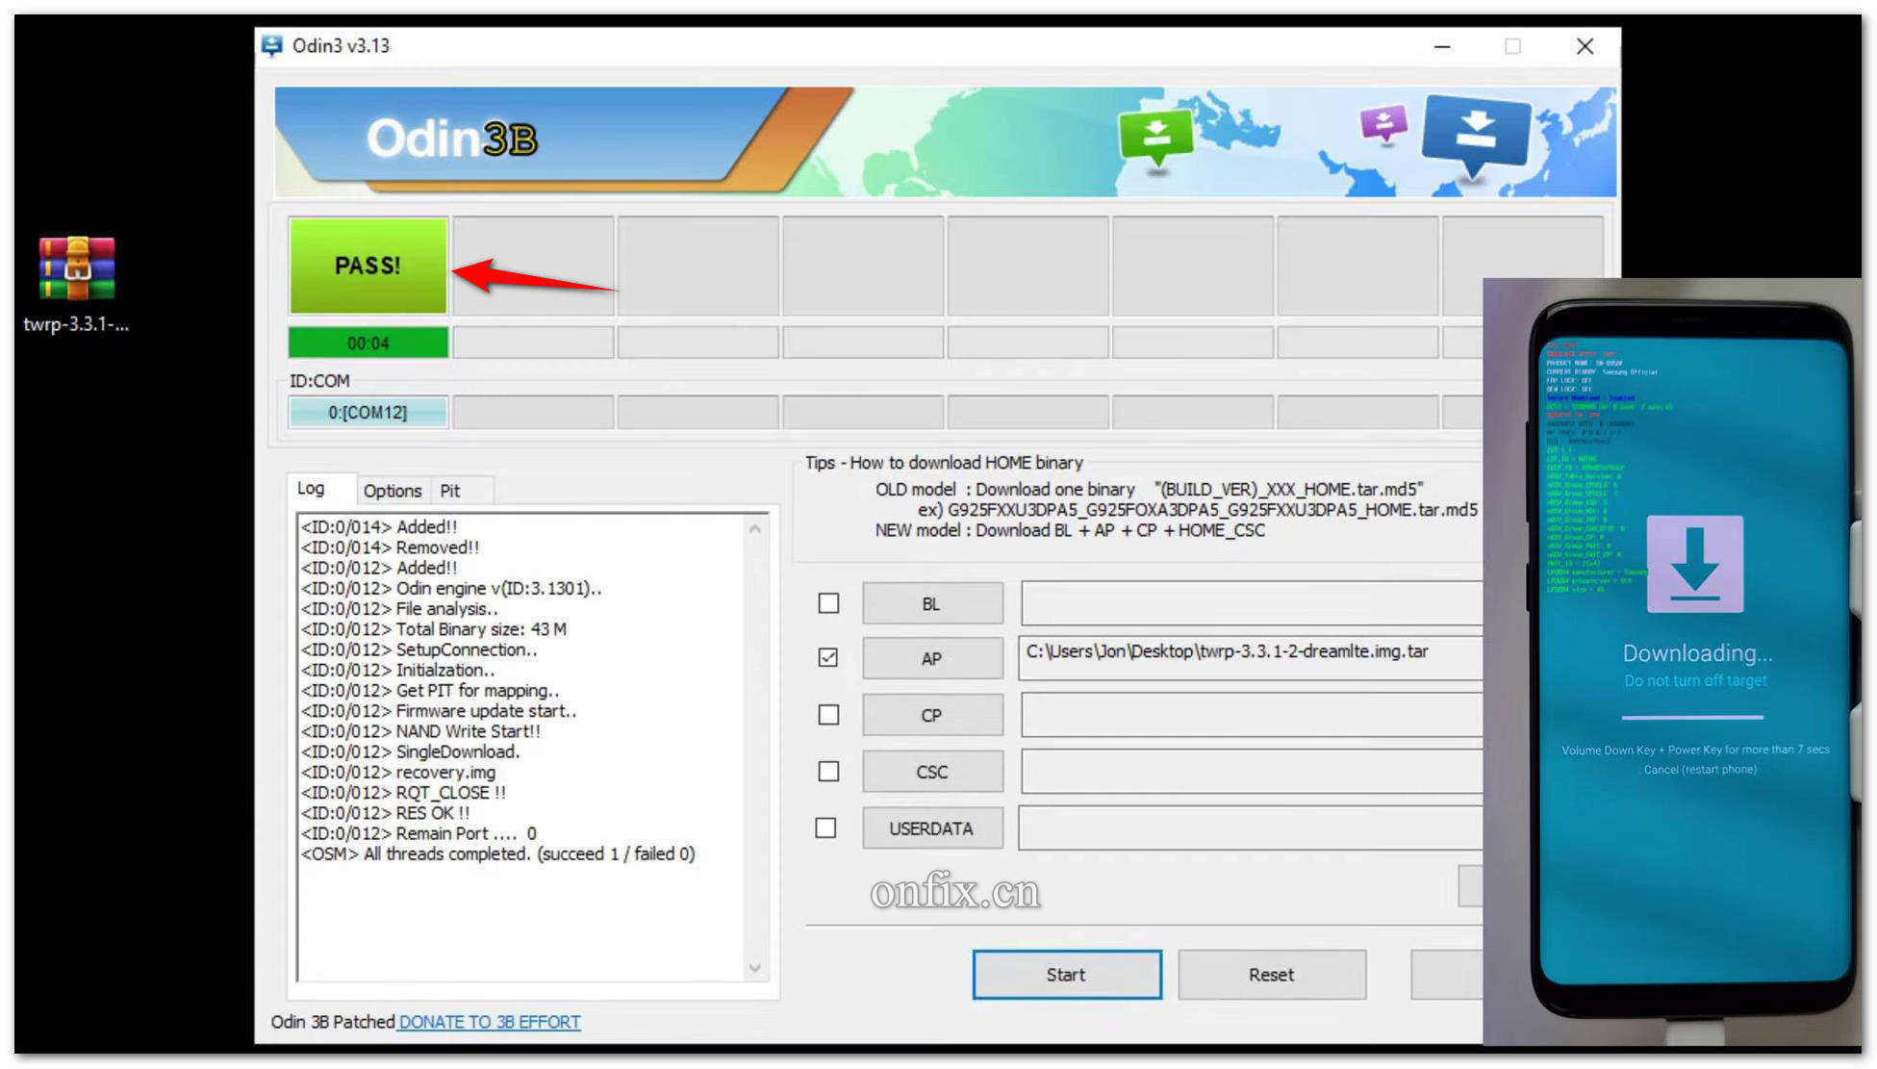This screenshot has height=1069, width=1877.
Task: Switch to the Log tab
Action: tap(311, 488)
